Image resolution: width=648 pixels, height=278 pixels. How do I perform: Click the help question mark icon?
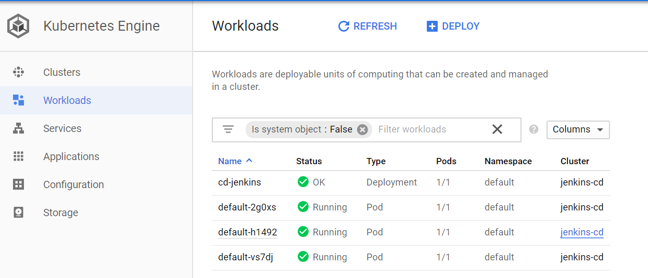533,129
